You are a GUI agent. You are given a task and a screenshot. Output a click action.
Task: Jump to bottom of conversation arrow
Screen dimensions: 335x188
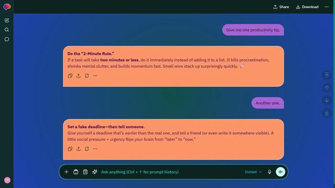[327, 113]
